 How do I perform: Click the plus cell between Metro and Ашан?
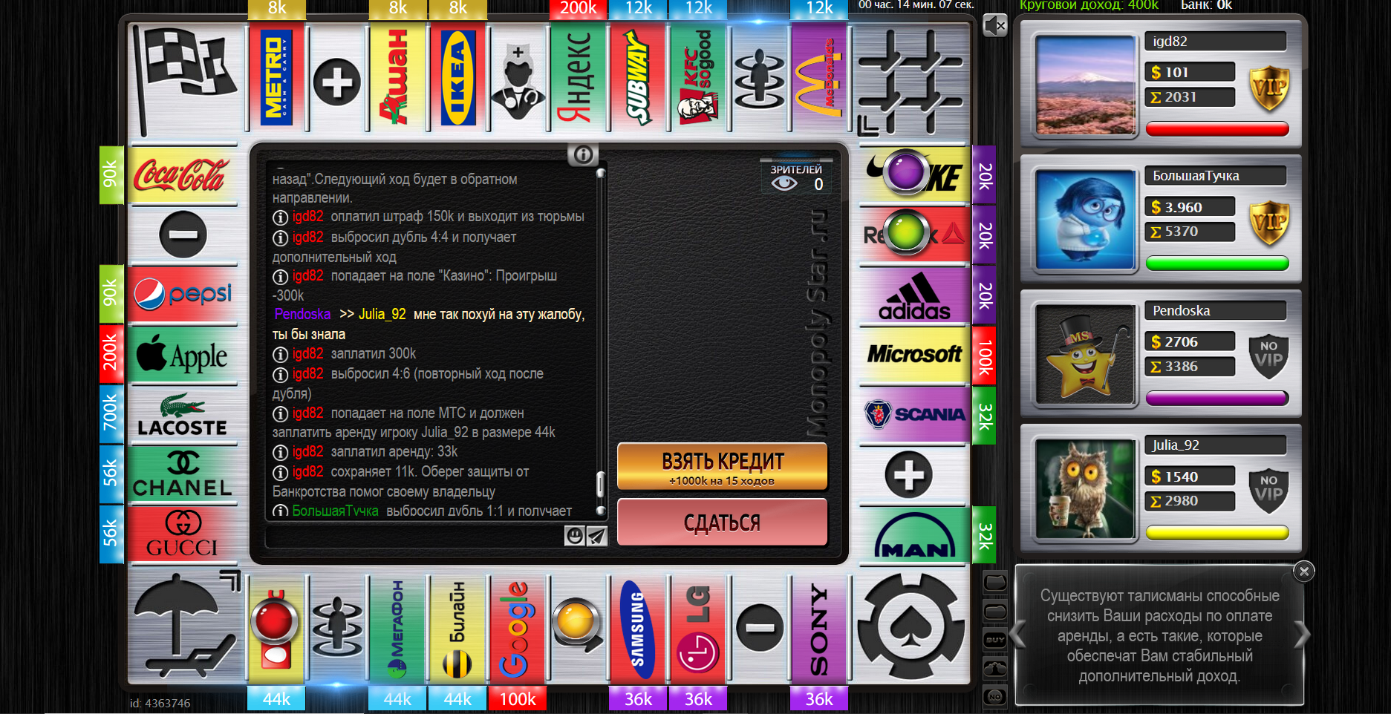(x=337, y=81)
